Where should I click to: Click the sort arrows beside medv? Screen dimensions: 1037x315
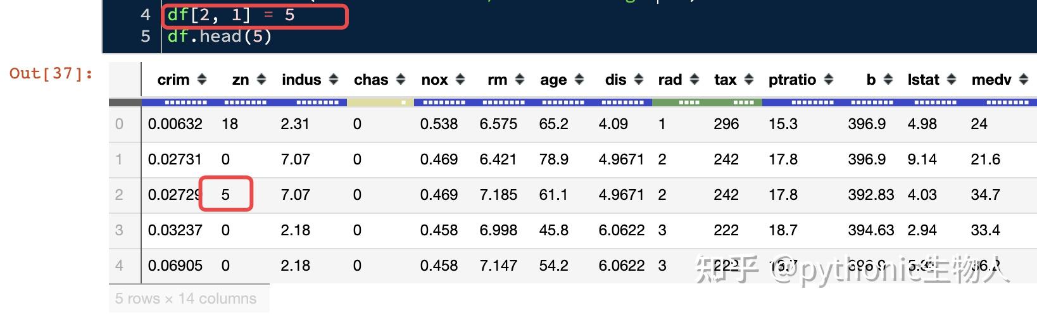[x=1024, y=80]
